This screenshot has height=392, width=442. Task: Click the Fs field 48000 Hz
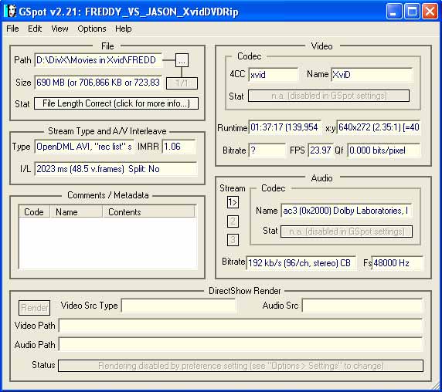point(397,263)
